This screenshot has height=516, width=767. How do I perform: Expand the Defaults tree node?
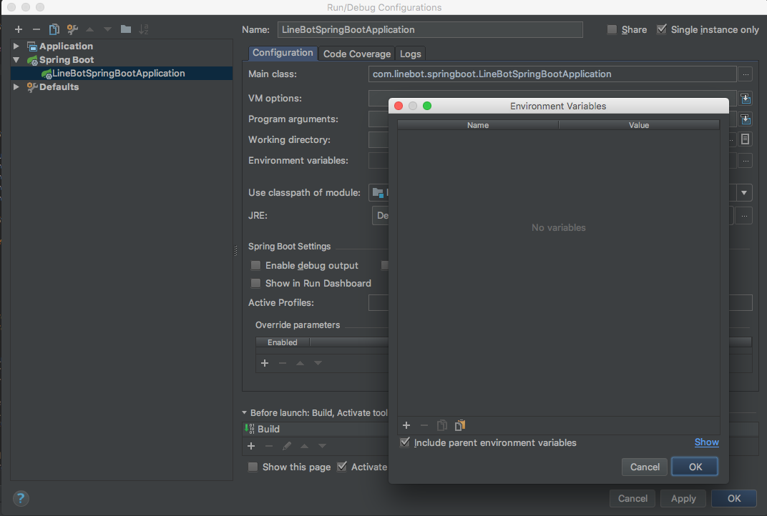[x=16, y=86]
